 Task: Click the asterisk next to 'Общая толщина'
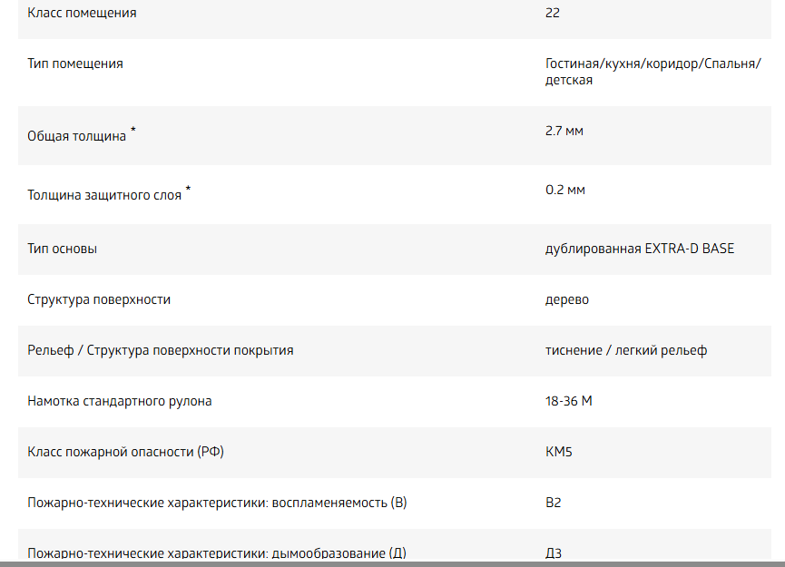click(x=133, y=130)
